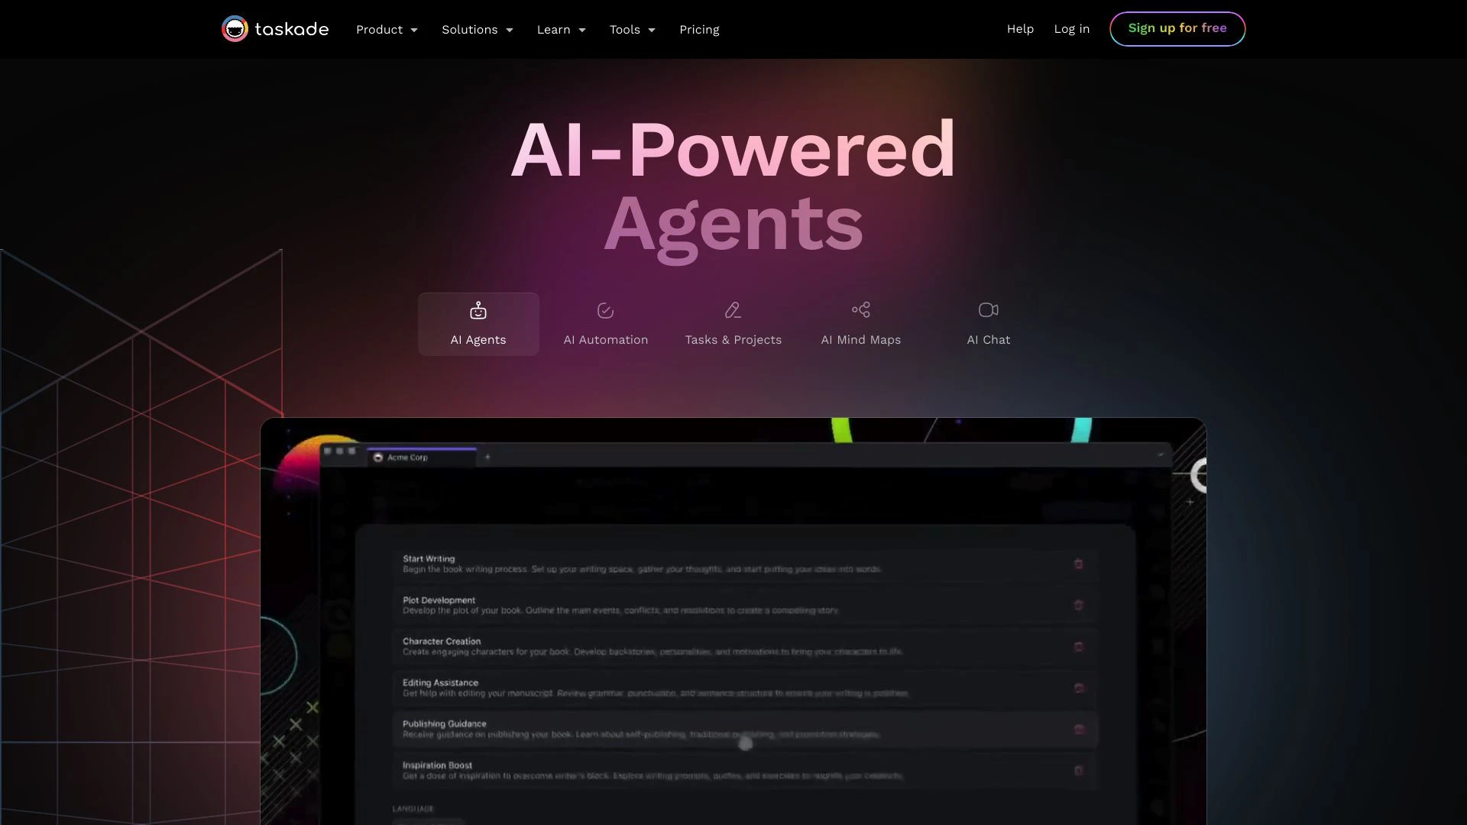1467x825 pixels.
Task: Toggle the Start Writing task checkbox
Action: (x=1077, y=563)
